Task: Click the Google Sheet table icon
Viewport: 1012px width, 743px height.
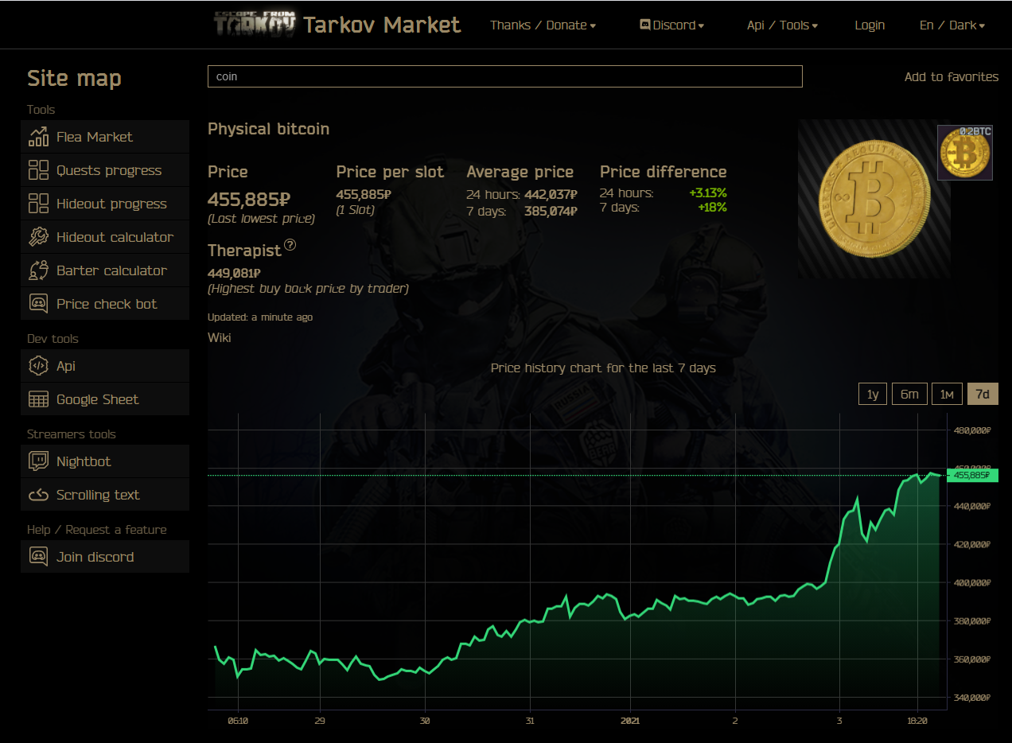Action: coord(38,399)
